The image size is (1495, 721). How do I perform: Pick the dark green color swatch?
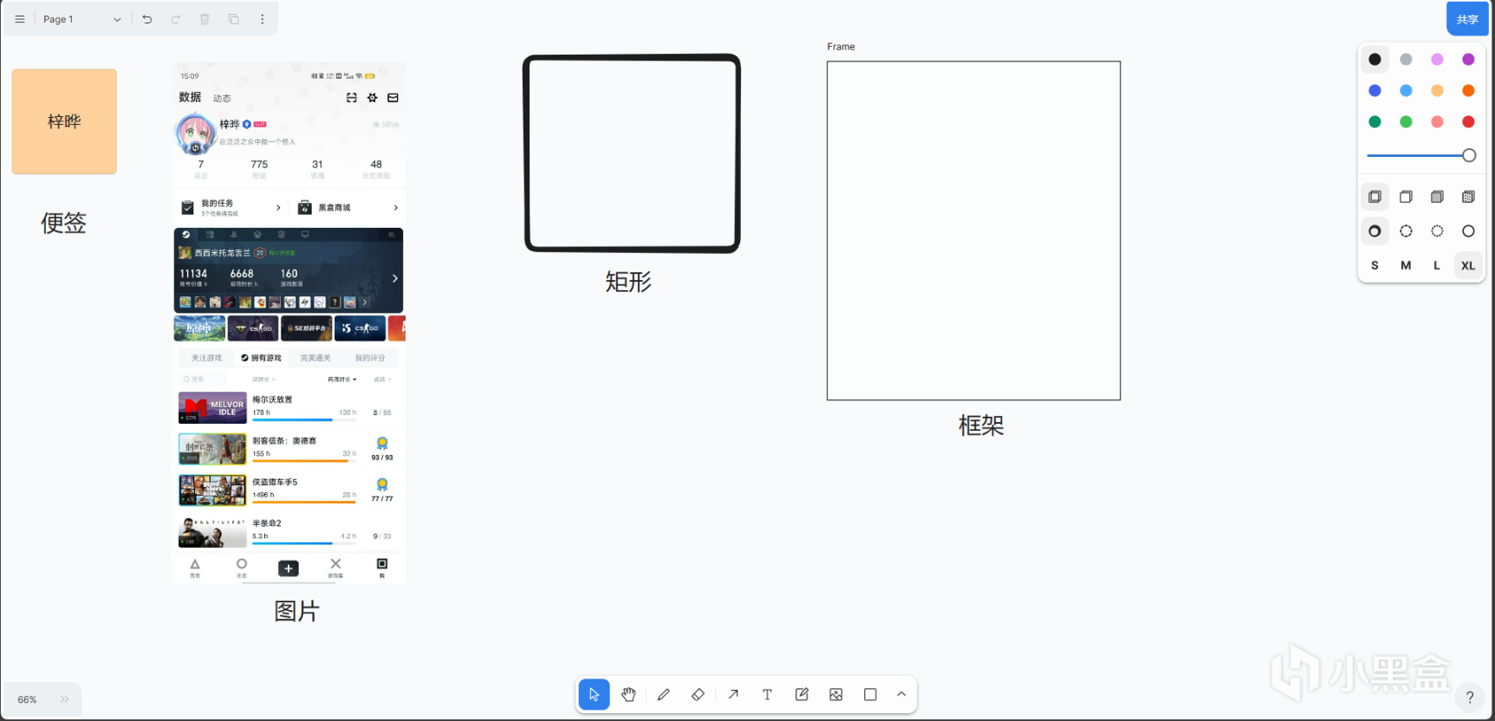click(x=1375, y=122)
